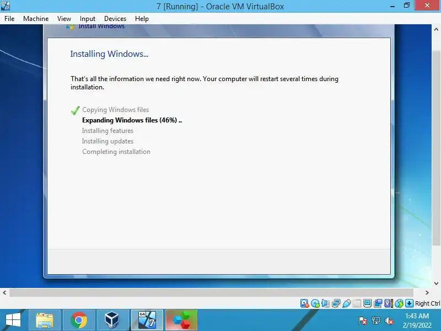The width and height of the screenshot is (441, 331).
Task: Open the Input menu
Action: (88, 19)
